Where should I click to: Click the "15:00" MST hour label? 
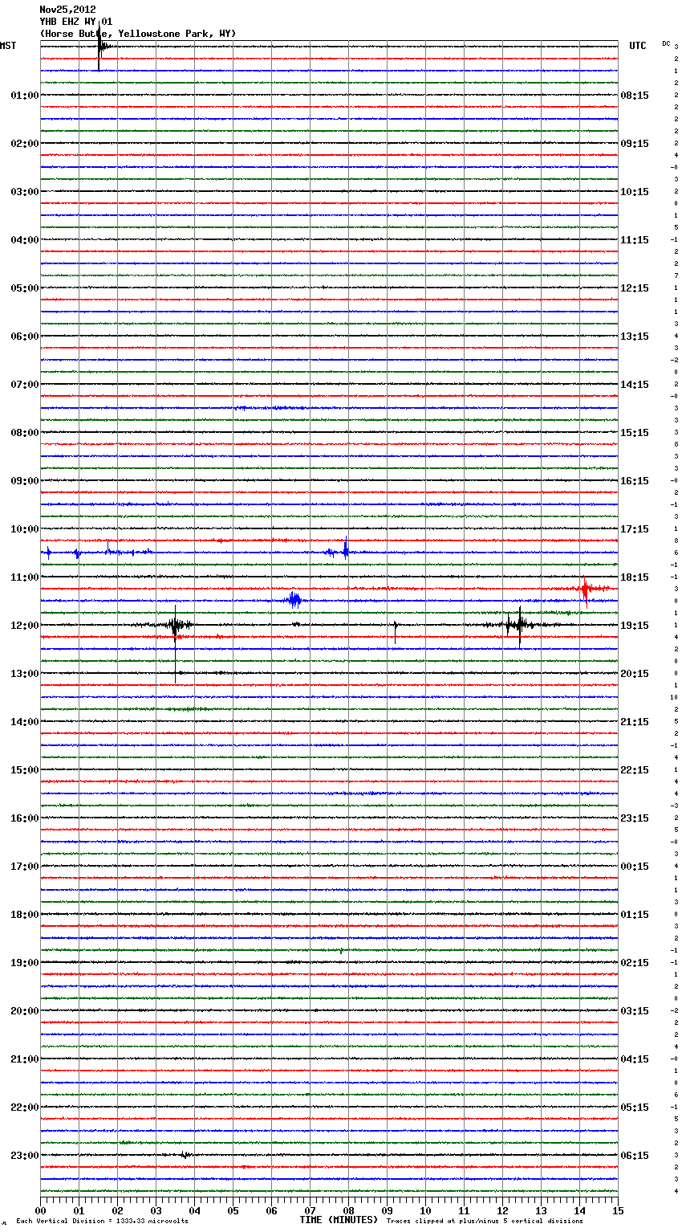tap(25, 770)
